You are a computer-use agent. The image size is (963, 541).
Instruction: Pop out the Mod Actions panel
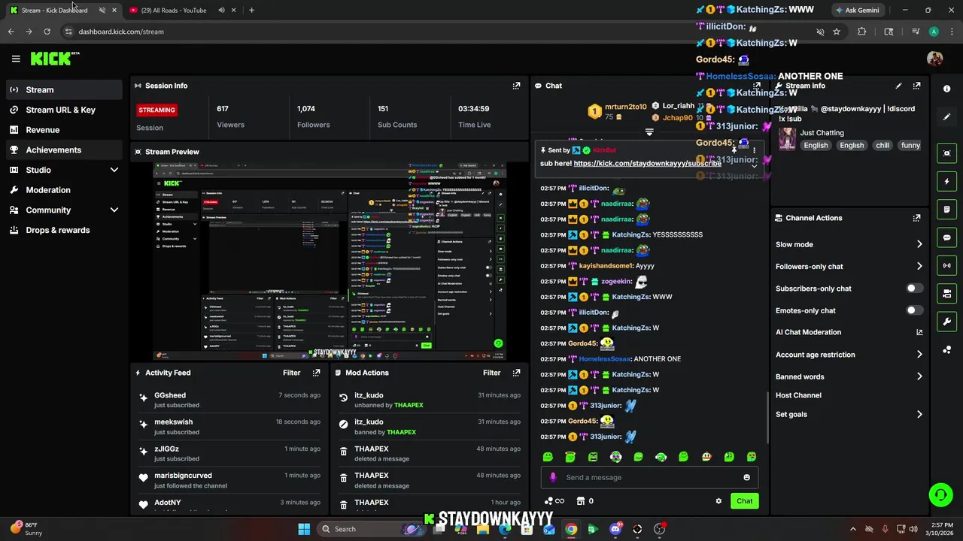pos(516,373)
